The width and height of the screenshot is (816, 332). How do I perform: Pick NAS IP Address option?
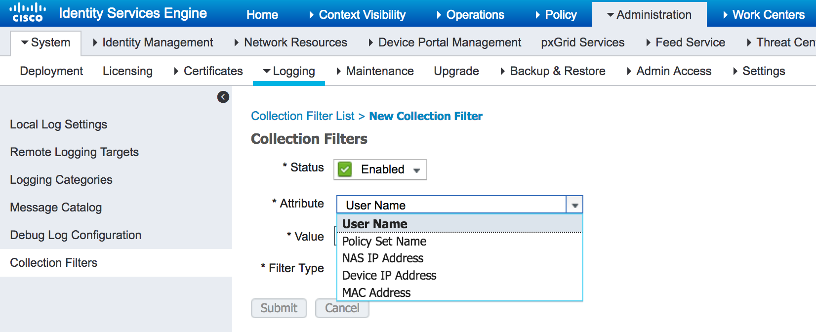coord(382,258)
